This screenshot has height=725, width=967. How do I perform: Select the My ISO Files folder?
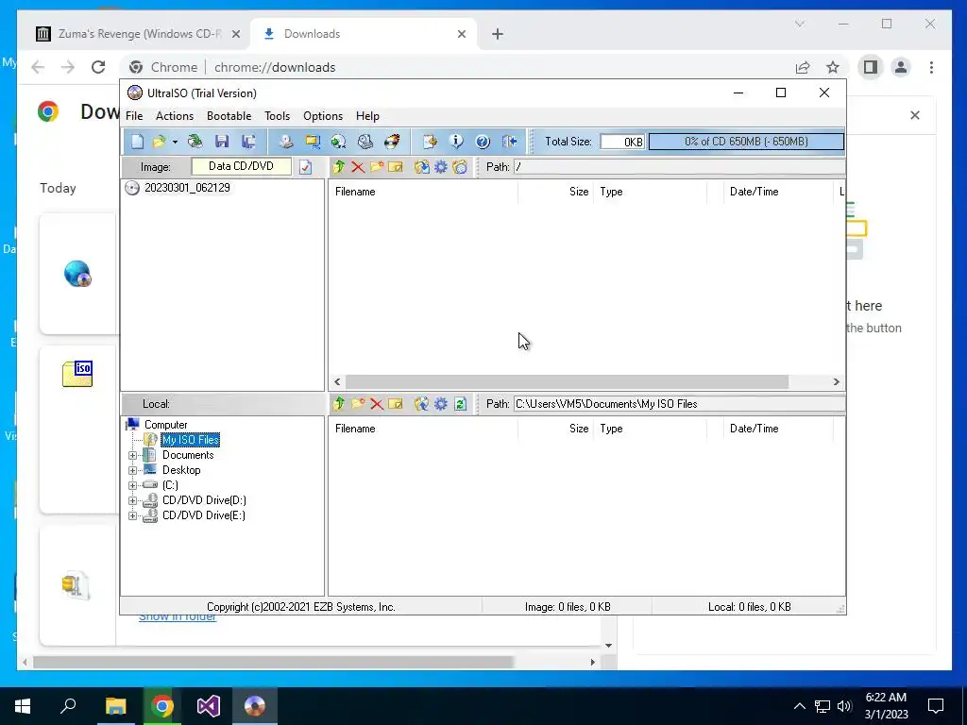coord(191,440)
